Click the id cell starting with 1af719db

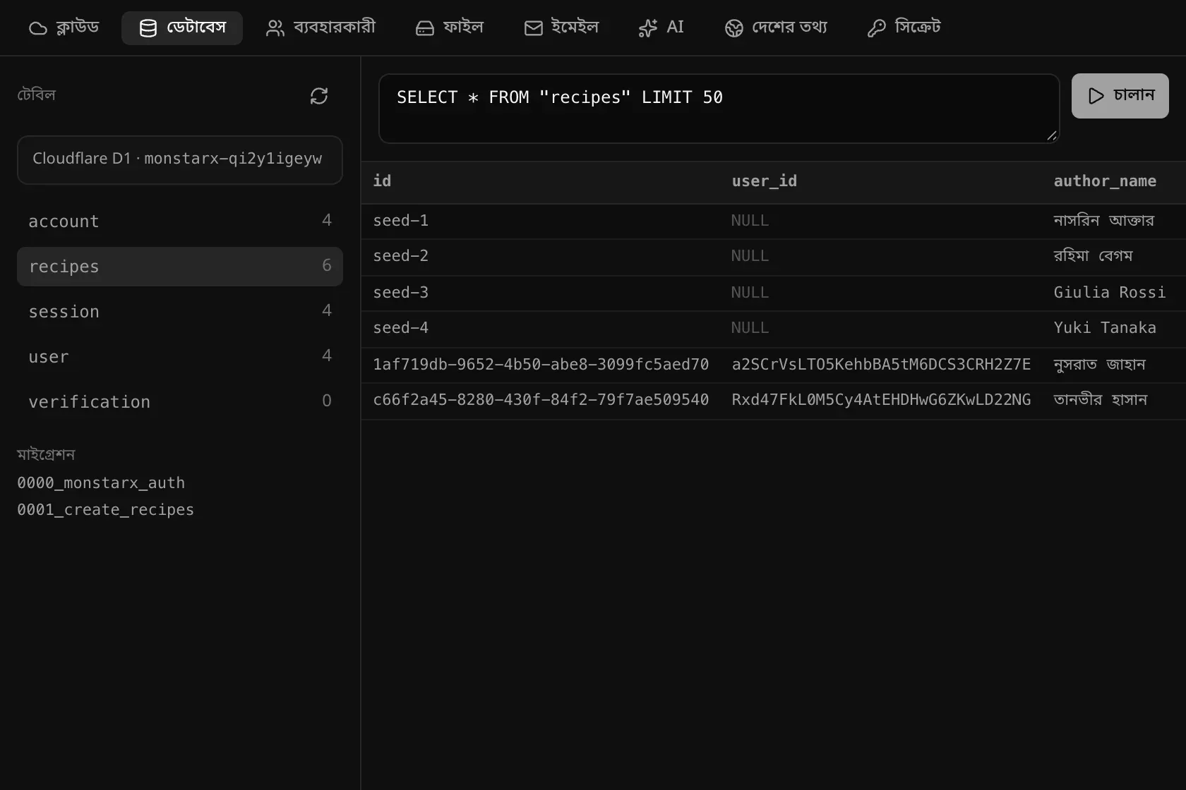tap(541, 365)
